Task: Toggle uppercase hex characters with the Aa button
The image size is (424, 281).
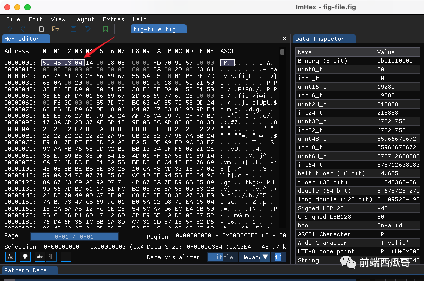Action: (x=10, y=257)
